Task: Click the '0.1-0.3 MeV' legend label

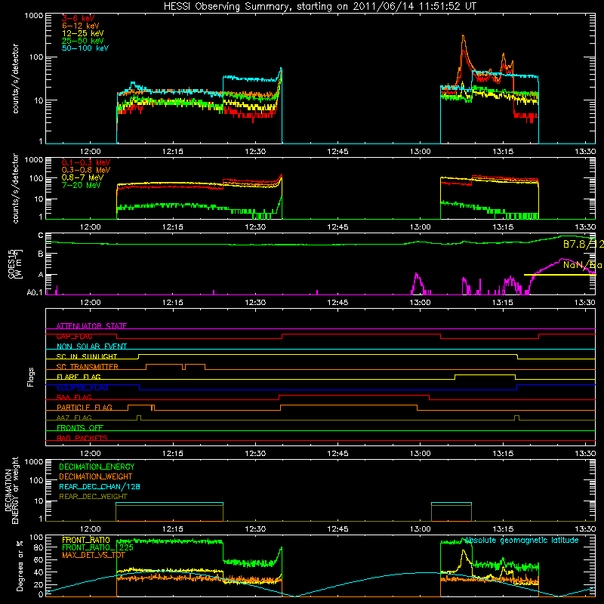Action: pyautogui.click(x=86, y=162)
